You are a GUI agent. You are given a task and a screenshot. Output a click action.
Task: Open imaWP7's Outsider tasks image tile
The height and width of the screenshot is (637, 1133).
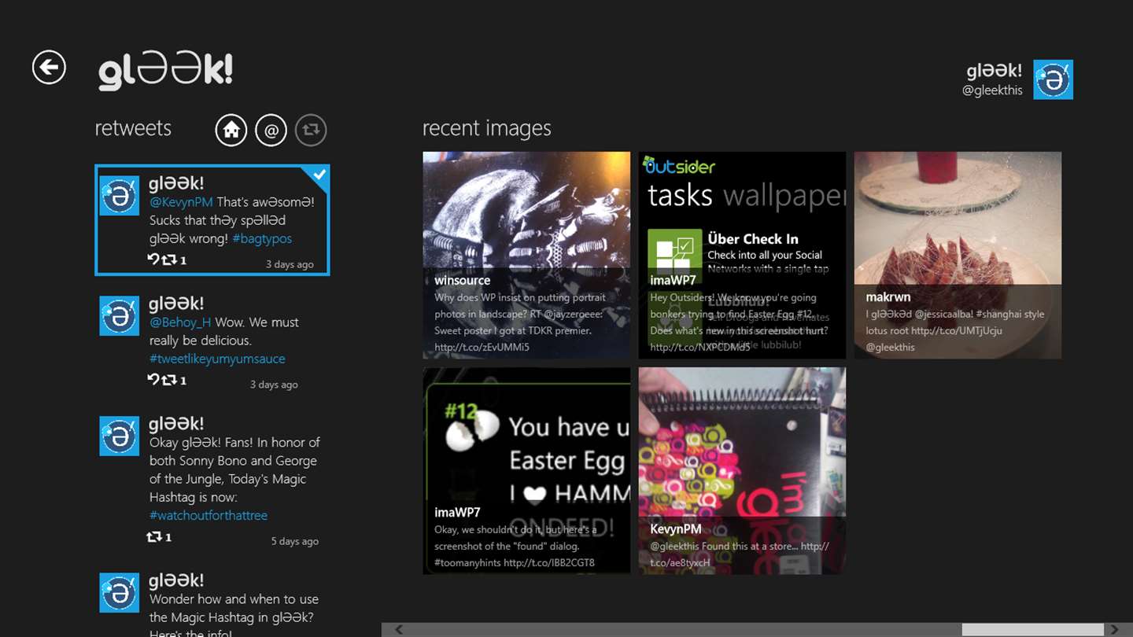[x=742, y=255]
